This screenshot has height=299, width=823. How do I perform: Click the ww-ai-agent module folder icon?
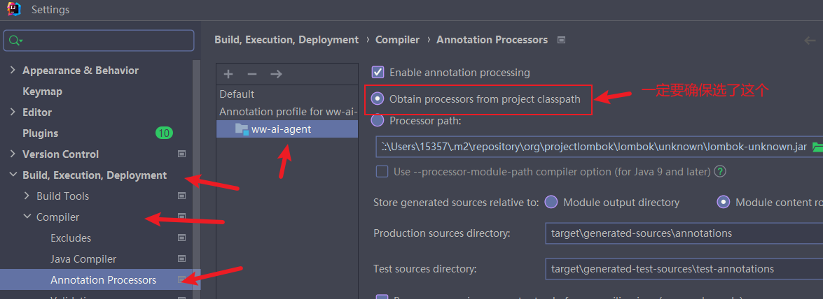pyautogui.click(x=242, y=129)
